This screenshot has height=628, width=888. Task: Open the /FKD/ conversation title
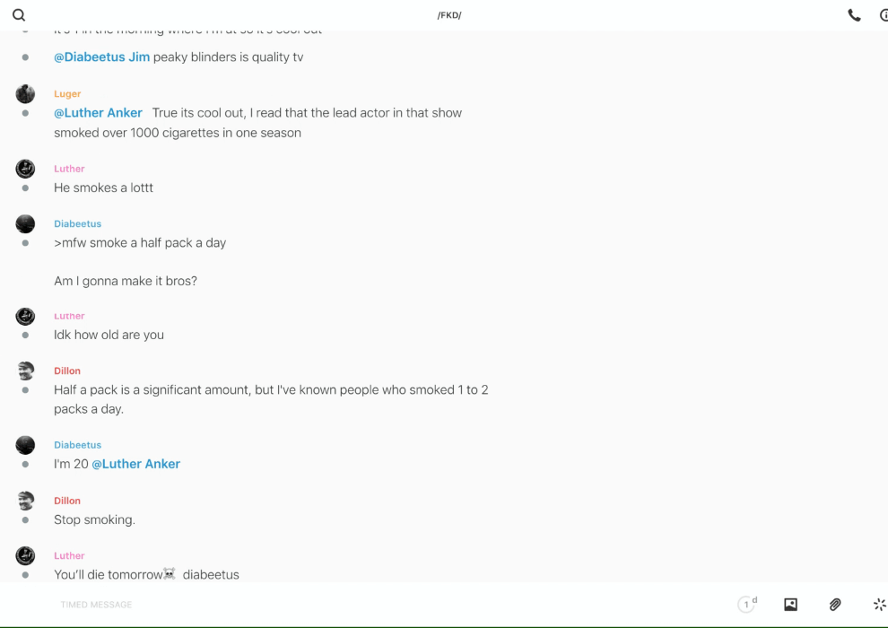coord(449,15)
